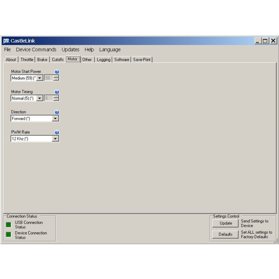
Task: Show help for Direction setting
Action: [x=57, y=112]
